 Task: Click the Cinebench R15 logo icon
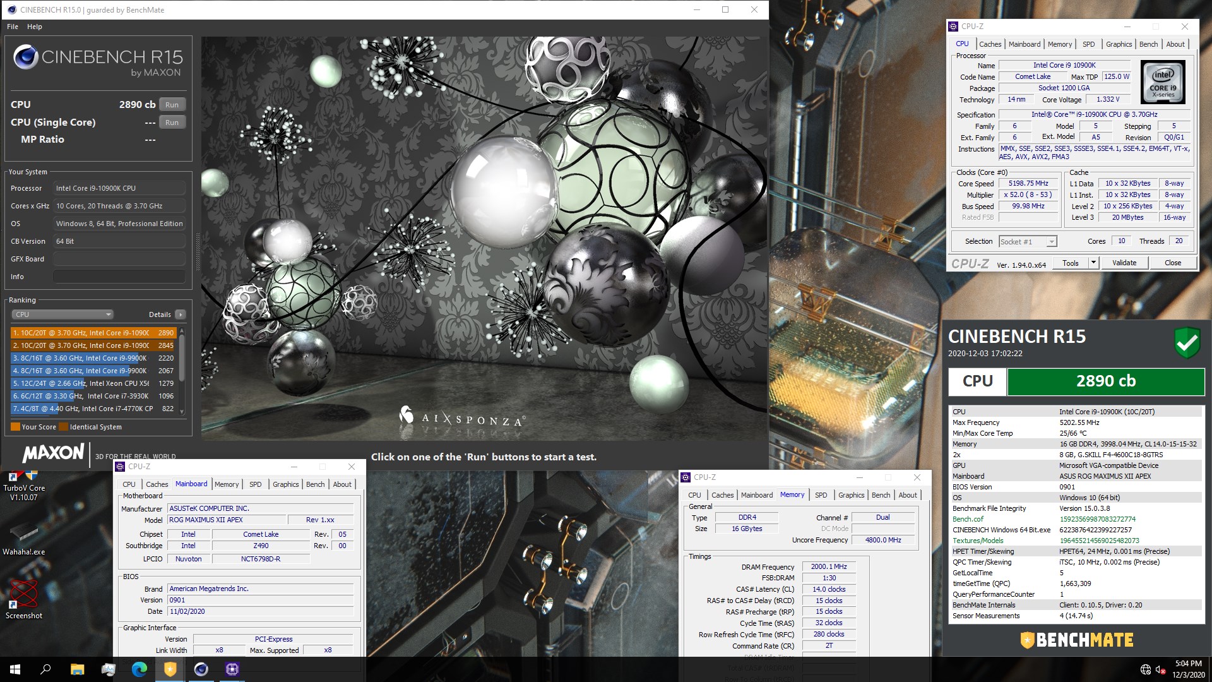[x=26, y=57]
